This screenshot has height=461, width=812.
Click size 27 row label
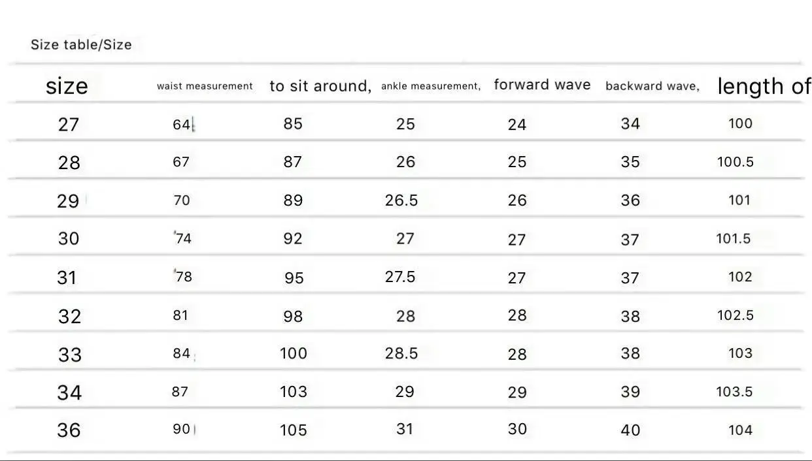click(x=69, y=124)
